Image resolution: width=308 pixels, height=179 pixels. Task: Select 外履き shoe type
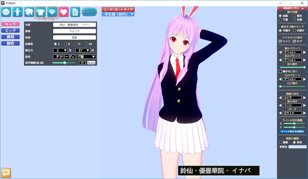[x=294, y=30]
